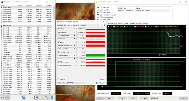Open AIDA64 Statistics tab

tap(145, 23)
